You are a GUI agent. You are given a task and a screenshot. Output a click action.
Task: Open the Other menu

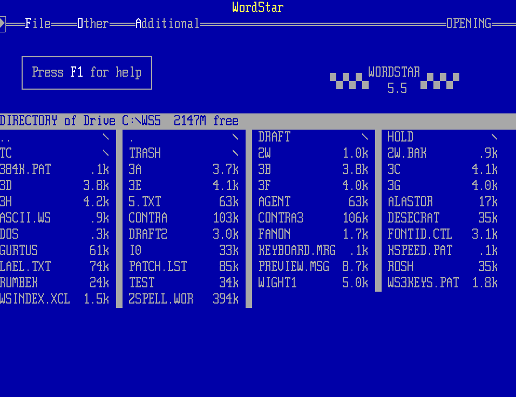(x=93, y=24)
